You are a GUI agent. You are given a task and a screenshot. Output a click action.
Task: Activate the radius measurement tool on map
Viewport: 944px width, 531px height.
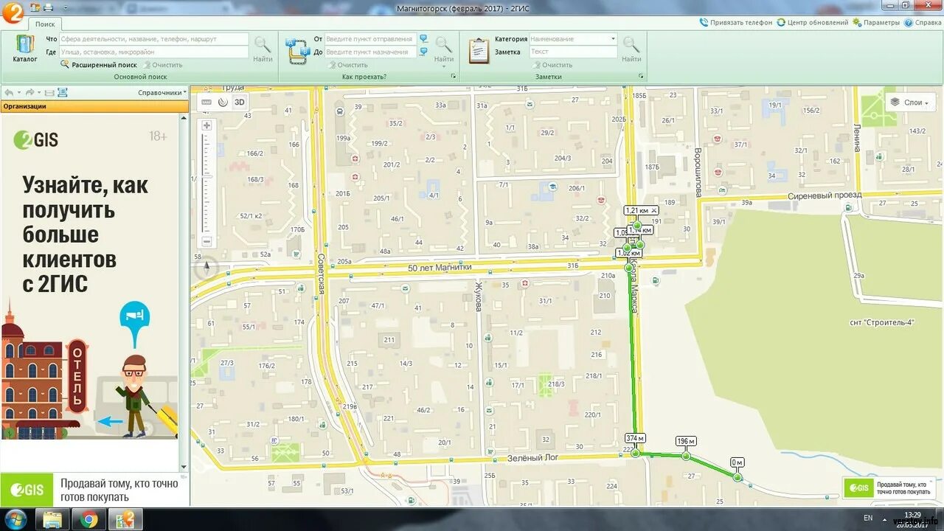[223, 103]
